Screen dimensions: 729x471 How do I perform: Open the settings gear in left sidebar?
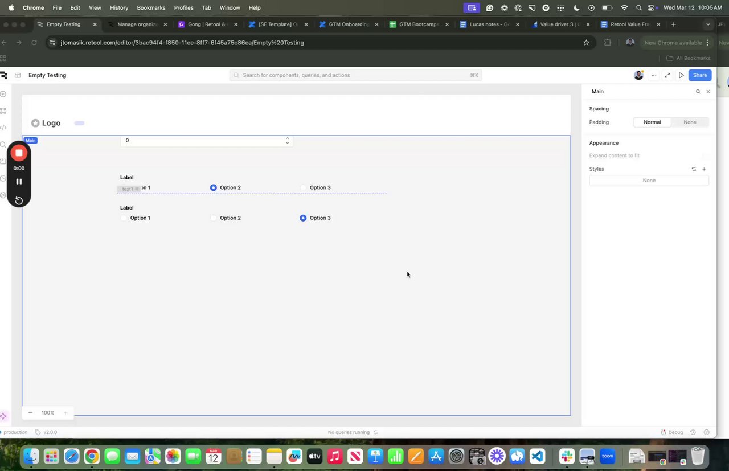point(3,195)
